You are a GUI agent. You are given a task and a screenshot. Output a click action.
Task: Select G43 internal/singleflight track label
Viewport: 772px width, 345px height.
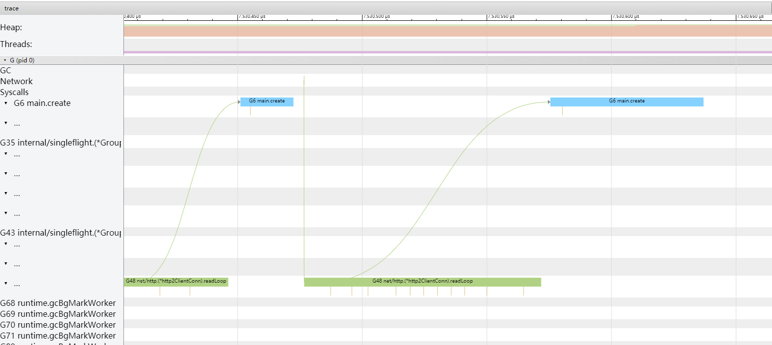pos(59,232)
